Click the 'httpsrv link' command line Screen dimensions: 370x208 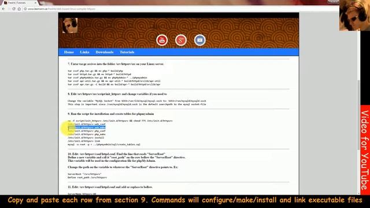[x=84, y=141]
